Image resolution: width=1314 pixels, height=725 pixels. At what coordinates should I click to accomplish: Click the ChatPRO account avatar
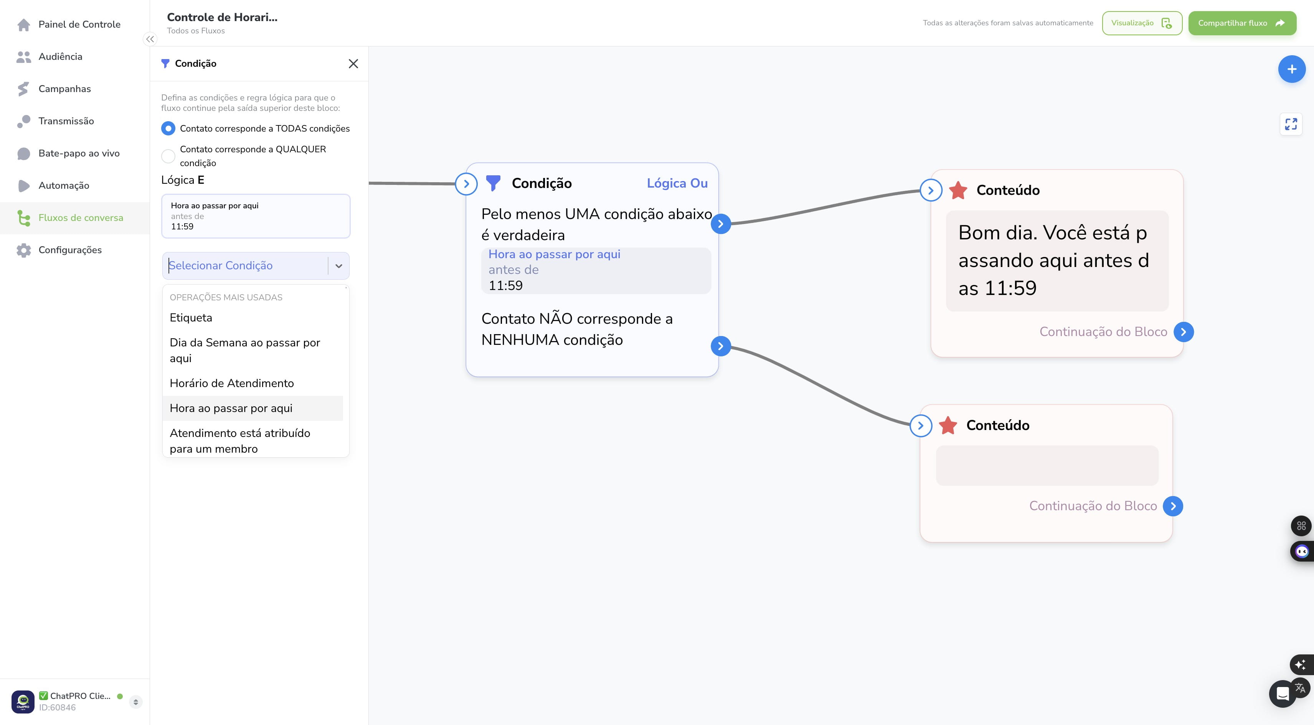[23, 702]
